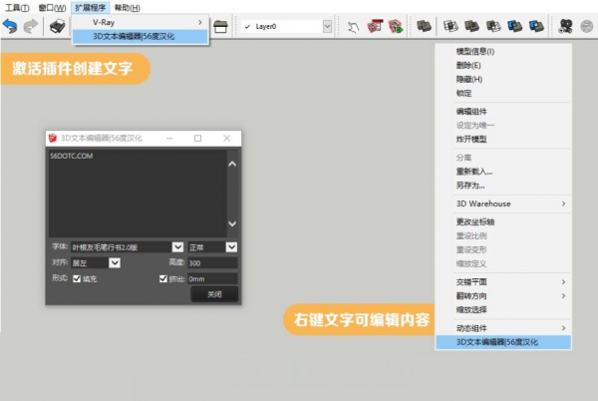Open the 正常 font style dropdown
The height and width of the screenshot is (401, 598).
coord(231,246)
